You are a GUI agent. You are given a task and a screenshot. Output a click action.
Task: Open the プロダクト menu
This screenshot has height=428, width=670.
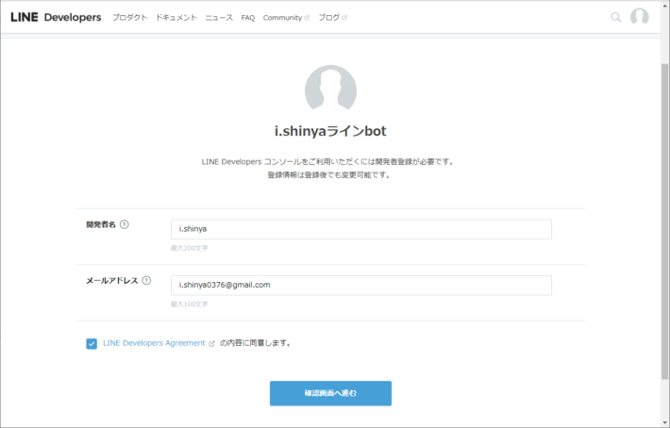tap(130, 18)
